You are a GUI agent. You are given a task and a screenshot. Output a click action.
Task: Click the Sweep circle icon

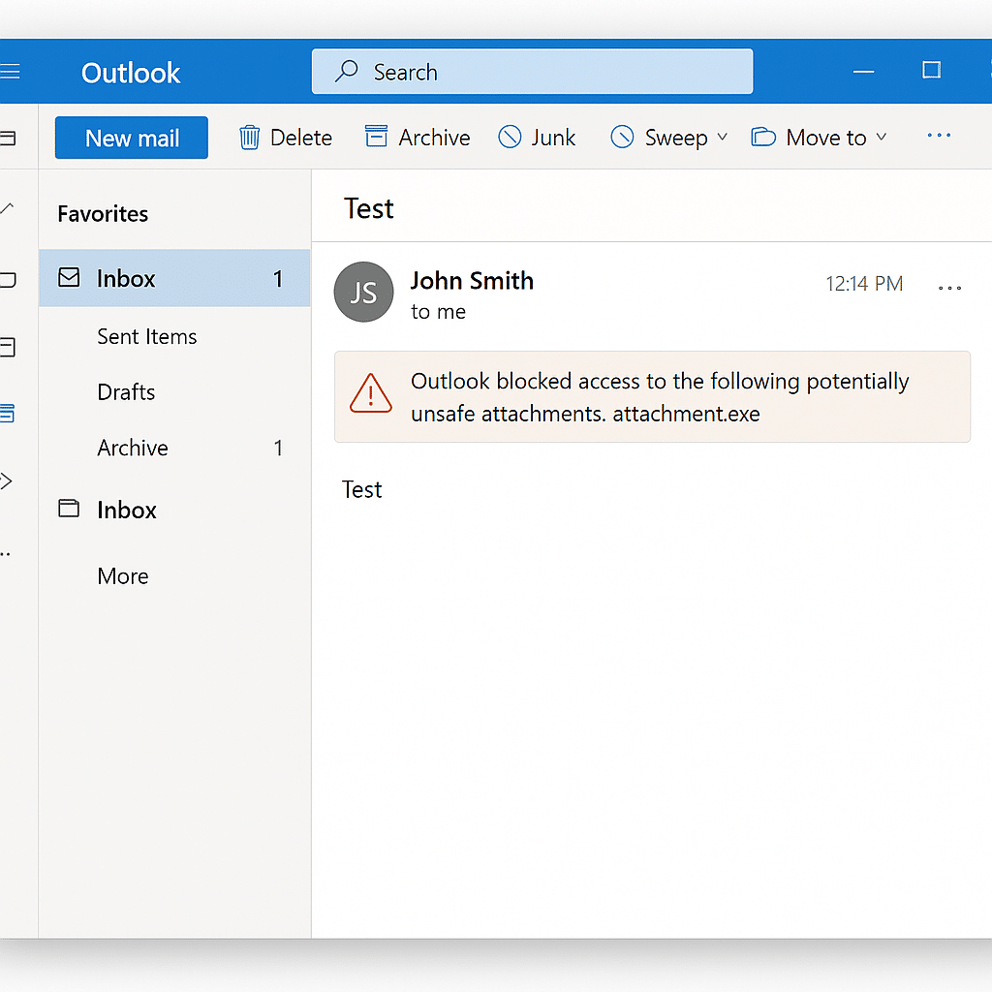tap(622, 137)
